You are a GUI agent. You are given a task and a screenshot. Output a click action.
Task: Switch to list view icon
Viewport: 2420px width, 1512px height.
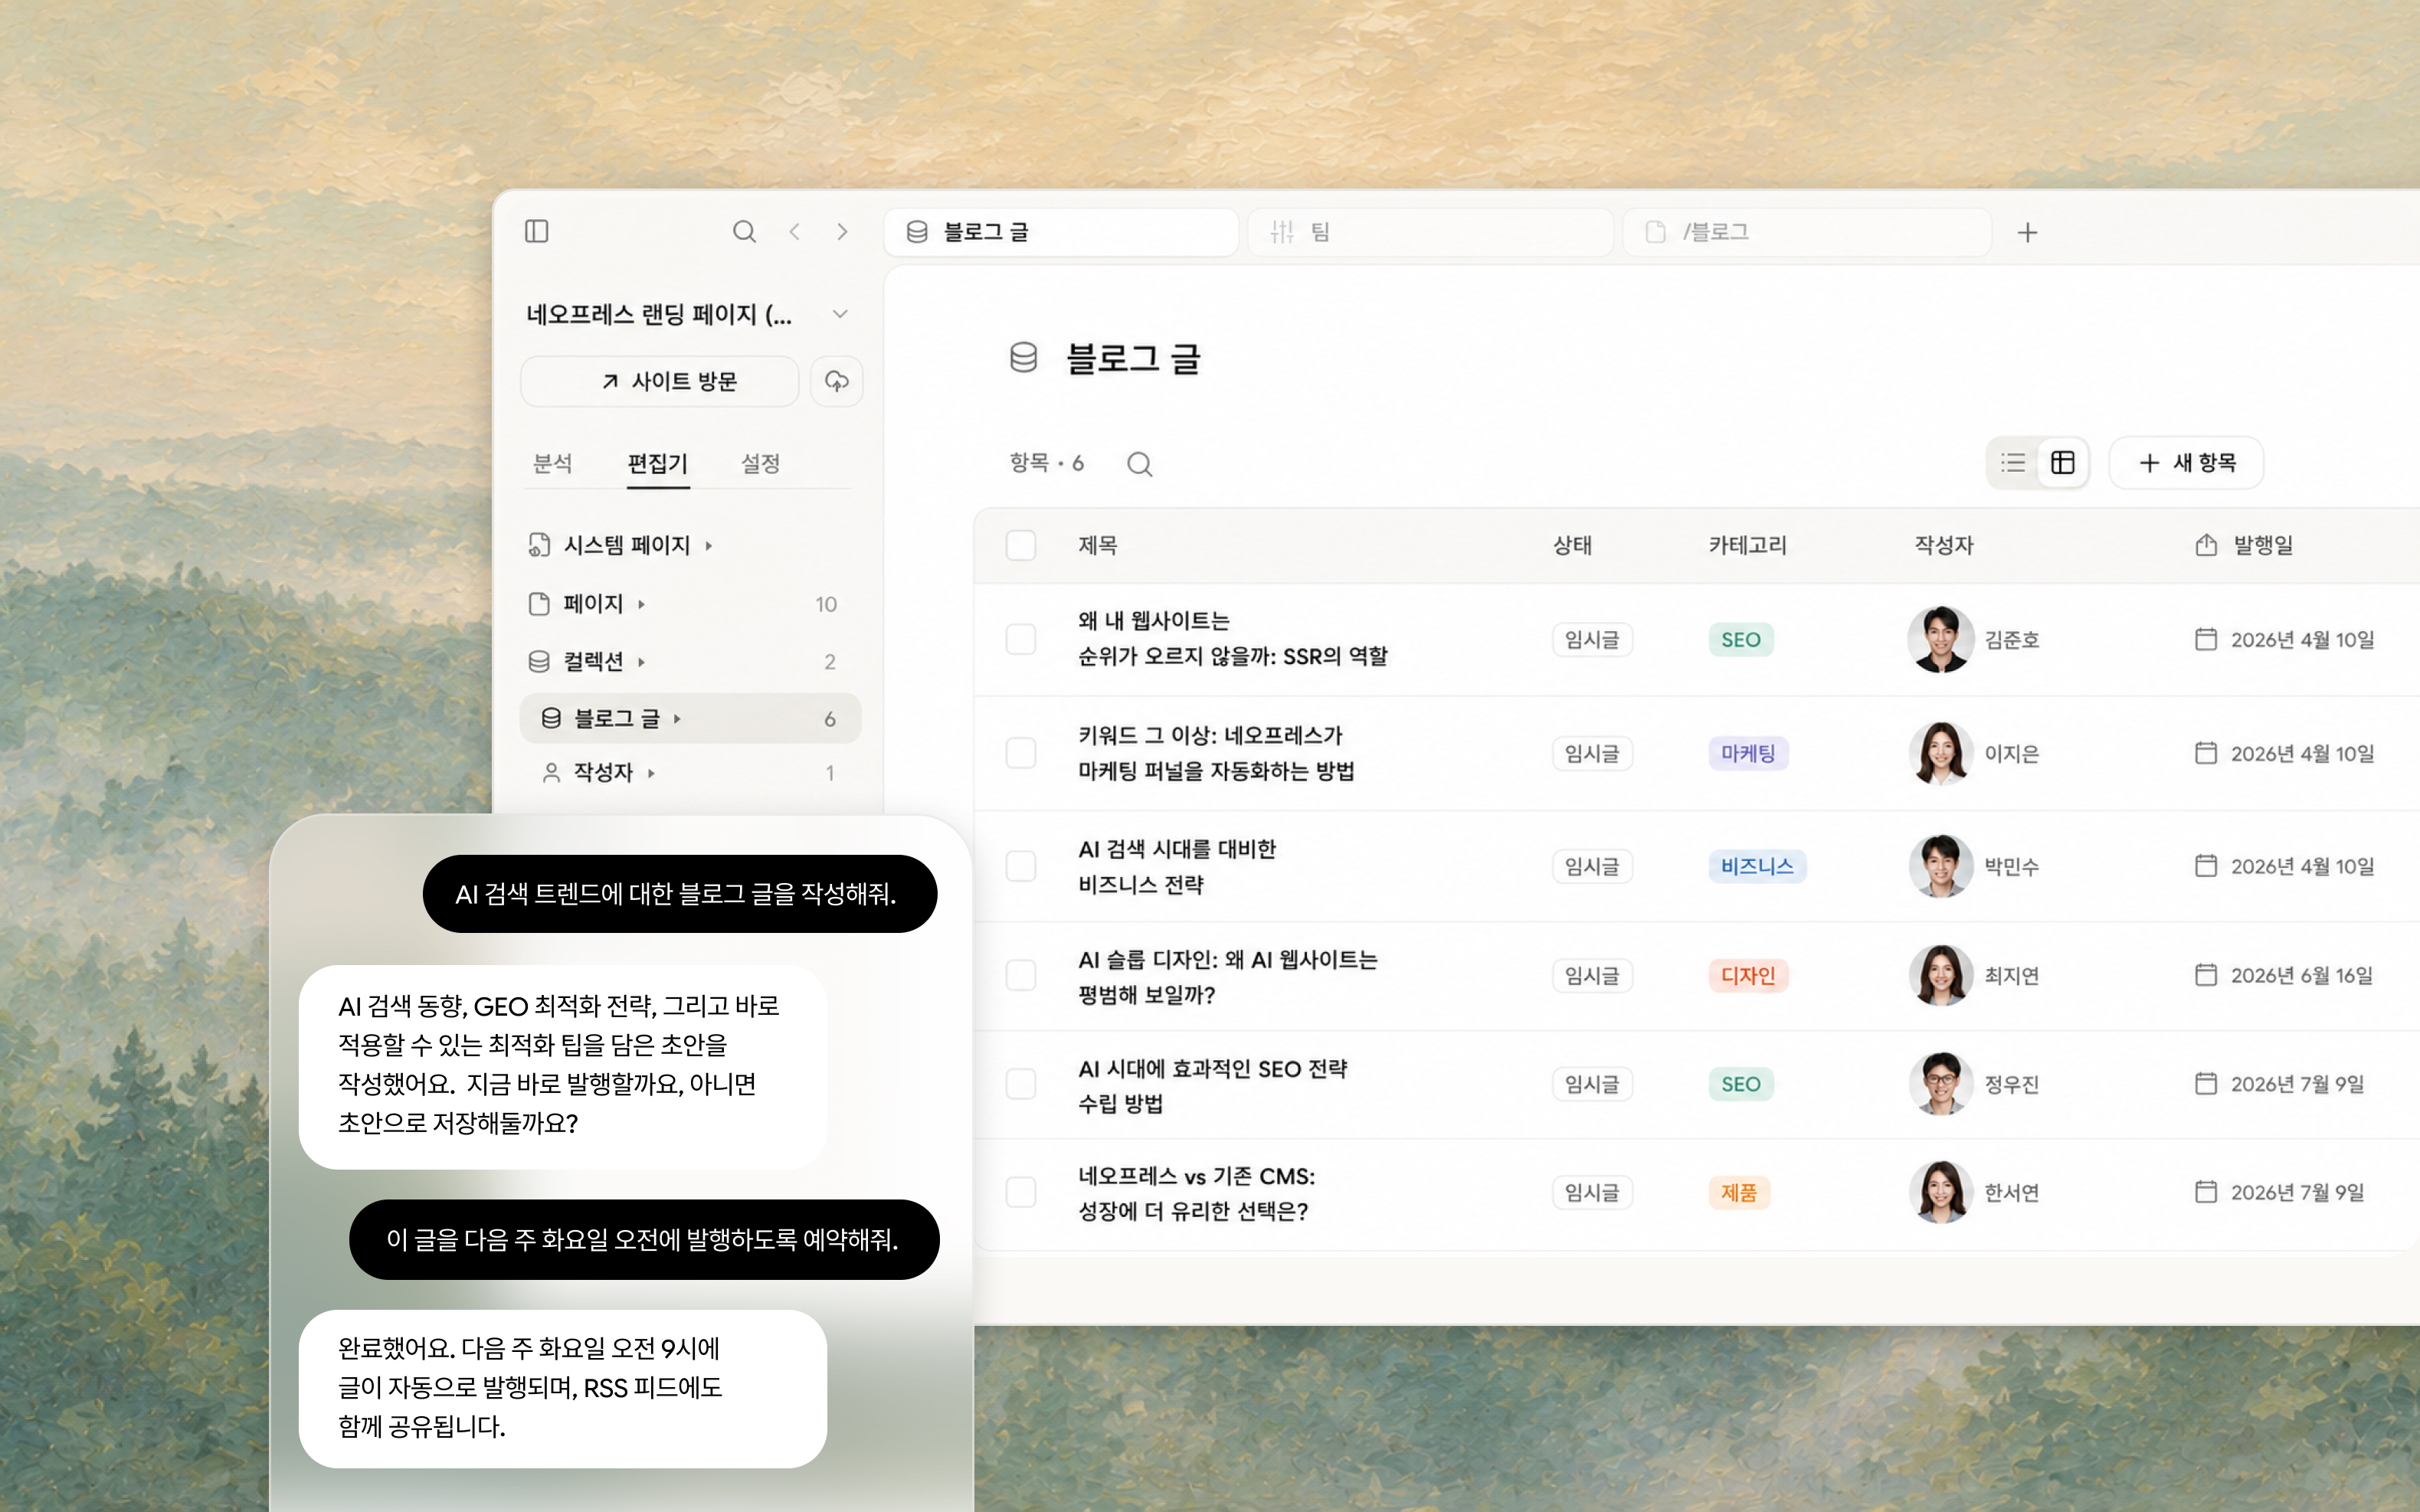coord(2013,462)
